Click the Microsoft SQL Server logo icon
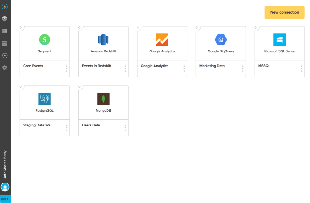 [x=280, y=40]
